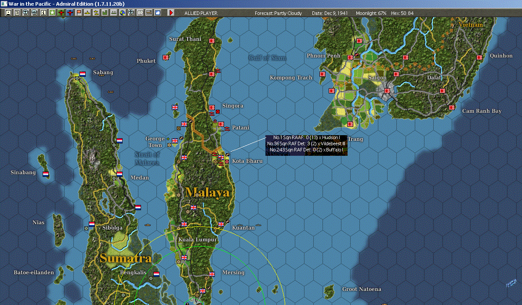Click 'No.243 Sqn RAF Det' Buffalo line
522x305 pixels.
[x=306, y=150]
